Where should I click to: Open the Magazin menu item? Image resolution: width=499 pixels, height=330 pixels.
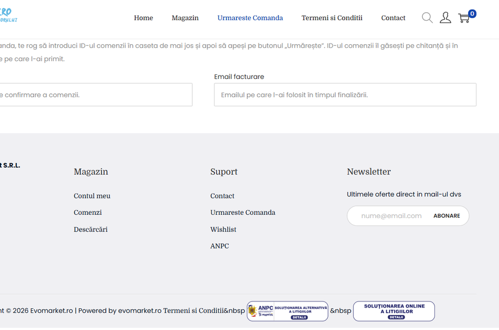[185, 18]
